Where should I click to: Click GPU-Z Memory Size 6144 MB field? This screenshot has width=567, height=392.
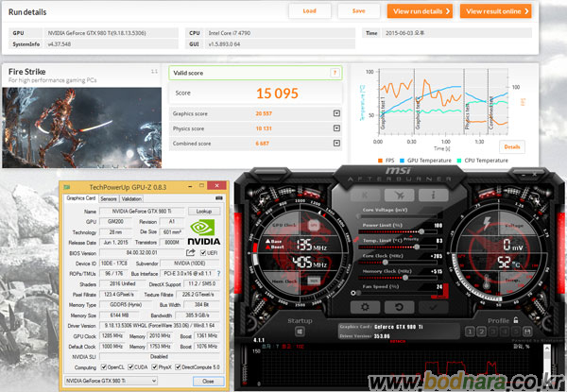point(120,315)
